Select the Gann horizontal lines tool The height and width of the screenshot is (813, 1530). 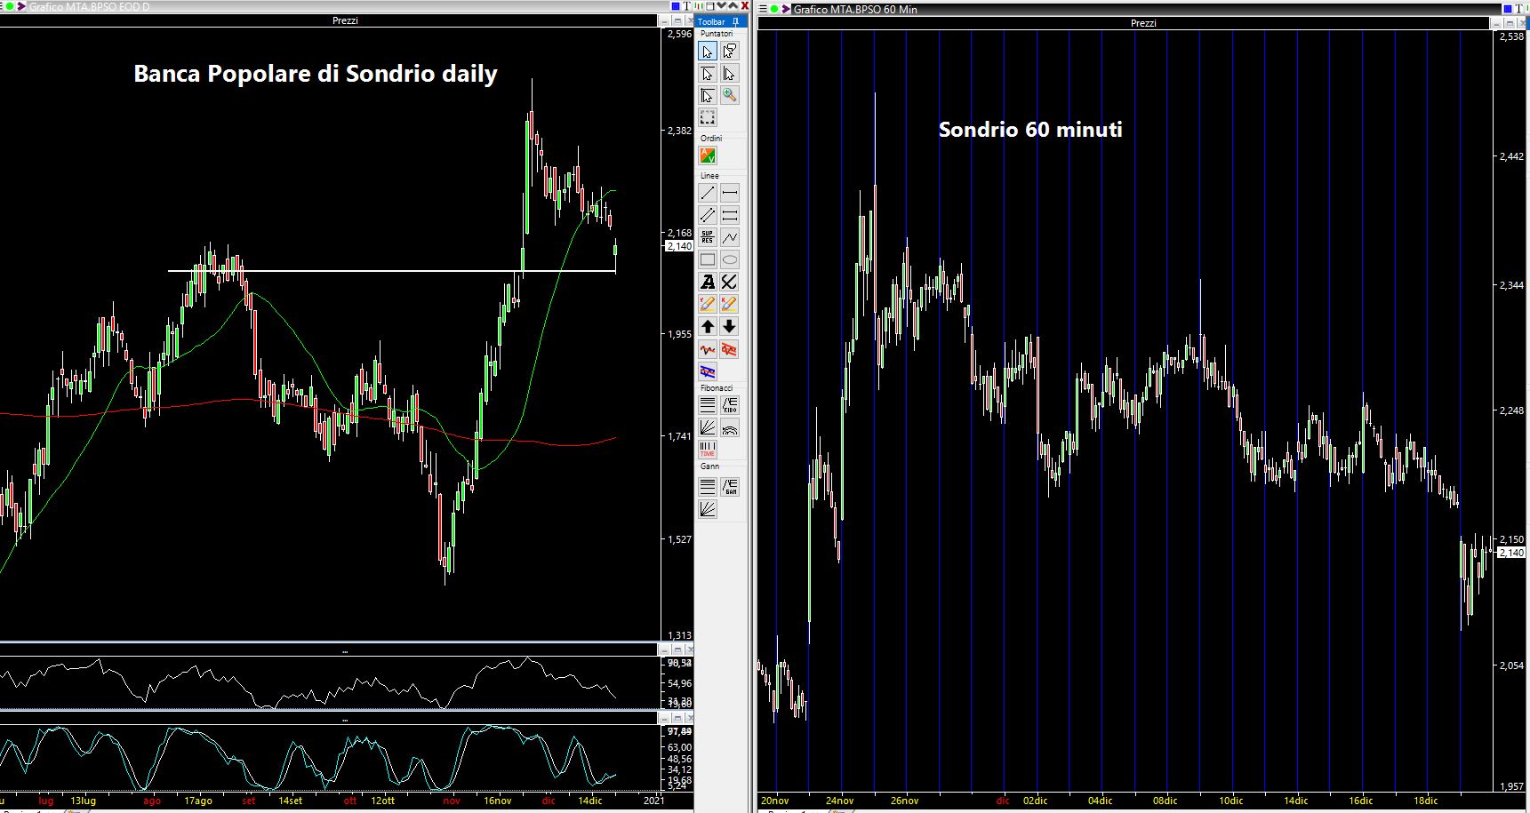click(x=708, y=487)
